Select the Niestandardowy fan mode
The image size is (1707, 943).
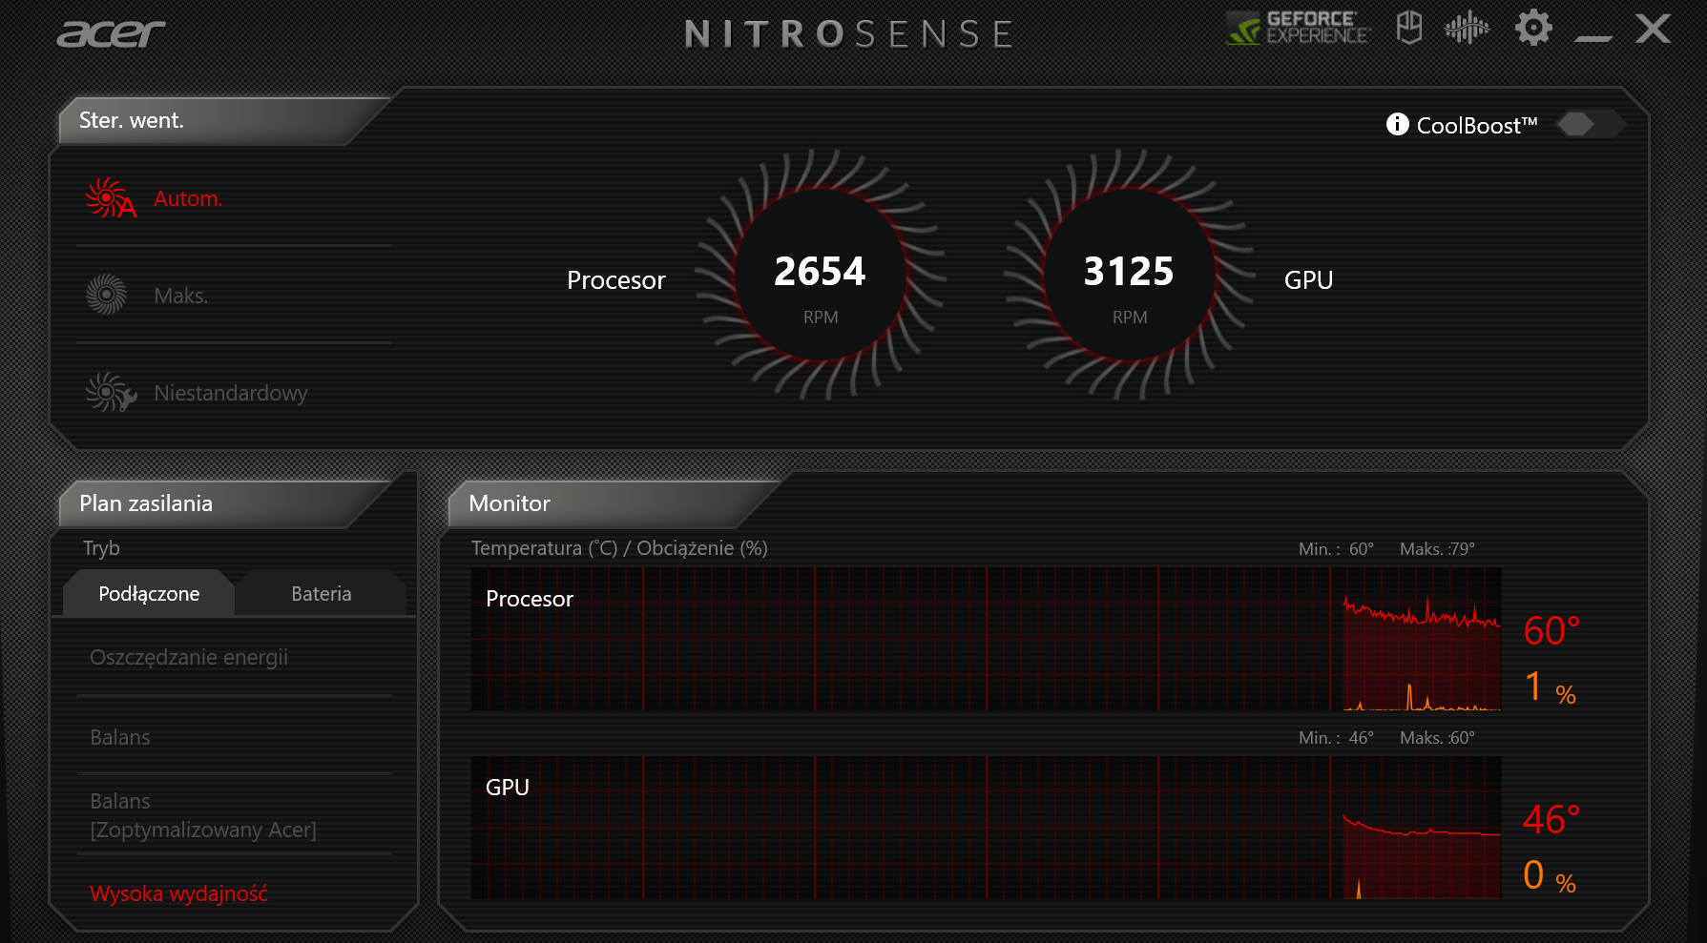point(231,393)
